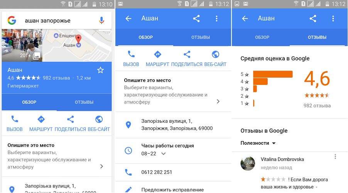Tap МАРШРУТ directions icon in middle screen
348x193 pixels.
(157, 54)
